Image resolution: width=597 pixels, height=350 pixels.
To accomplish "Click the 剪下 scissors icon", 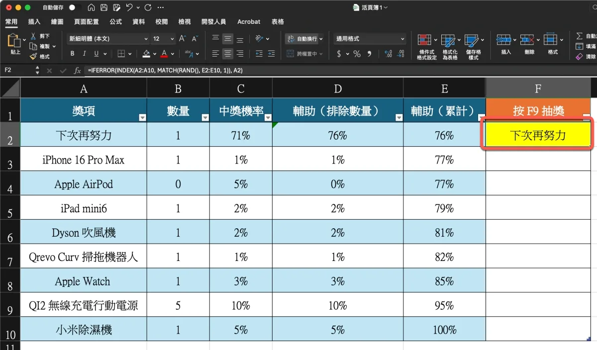I will tap(33, 36).
